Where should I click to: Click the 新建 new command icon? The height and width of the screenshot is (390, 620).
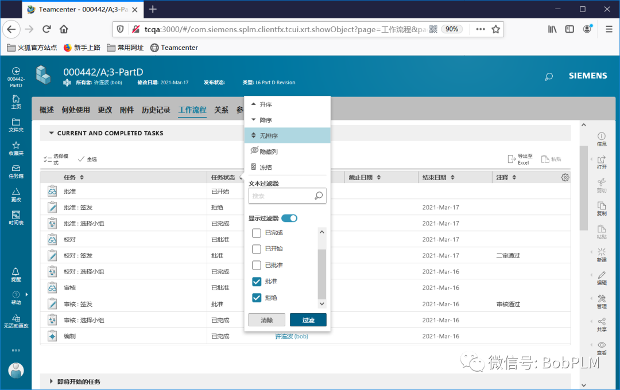(x=602, y=255)
